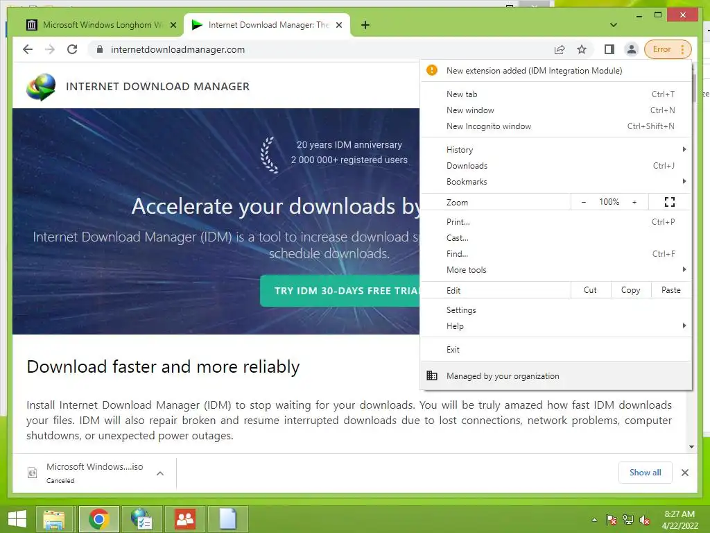This screenshot has height=533, width=710.
Task: Click Copy in the Edit row
Action: click(631, 290)
